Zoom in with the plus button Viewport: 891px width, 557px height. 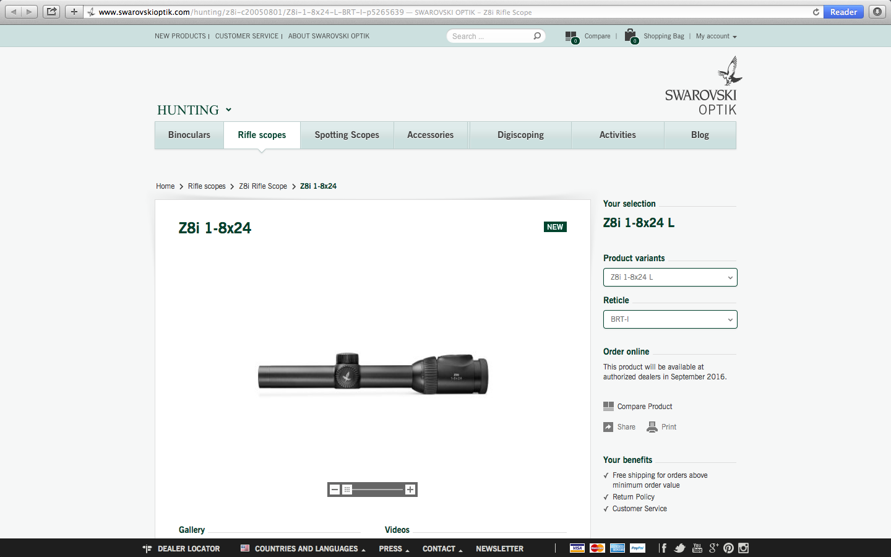tap(410, 490)
